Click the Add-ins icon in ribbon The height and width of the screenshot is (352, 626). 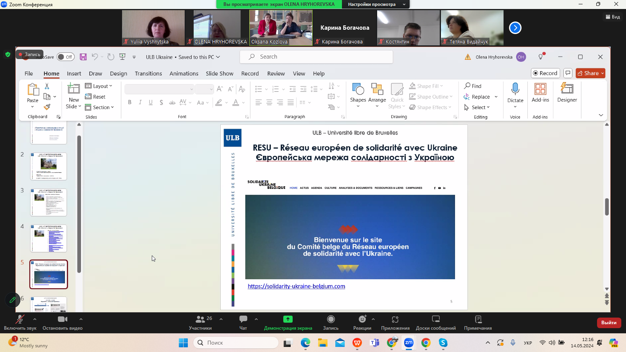[540, 89]
